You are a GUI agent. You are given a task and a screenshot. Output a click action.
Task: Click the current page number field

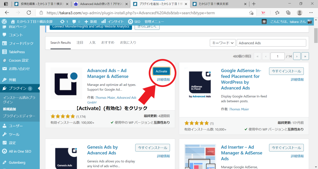(277, 56)
